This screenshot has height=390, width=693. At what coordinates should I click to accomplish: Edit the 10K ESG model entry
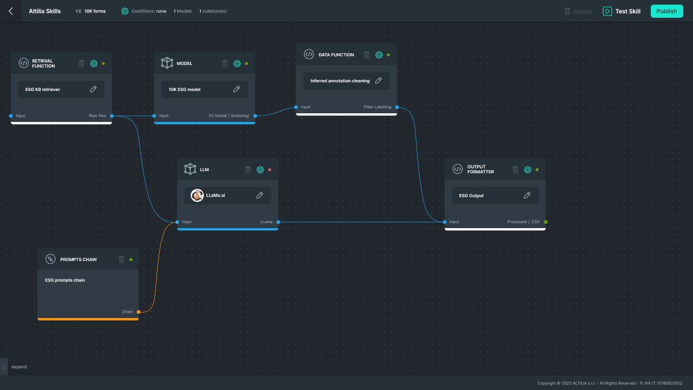237,89
